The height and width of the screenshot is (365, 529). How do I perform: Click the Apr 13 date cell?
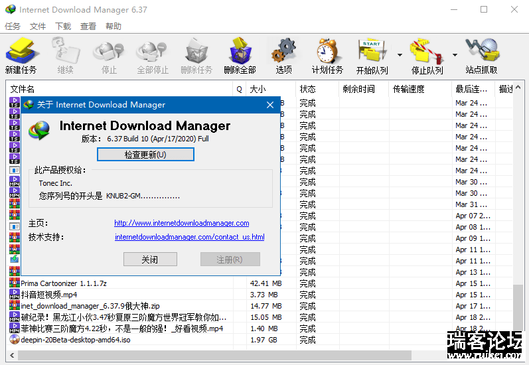(473, 272)
